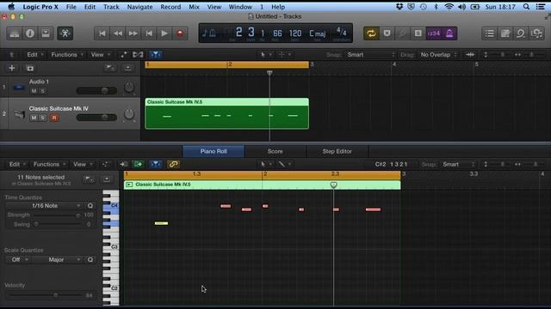Click C maj key signature display
This screenshot has height=309, width=551.
(x=317, y=33)
